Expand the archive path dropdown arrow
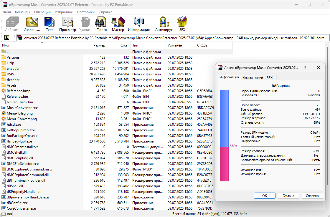Image resolution: width=330 pixels, height=217 pixels. 327,38
